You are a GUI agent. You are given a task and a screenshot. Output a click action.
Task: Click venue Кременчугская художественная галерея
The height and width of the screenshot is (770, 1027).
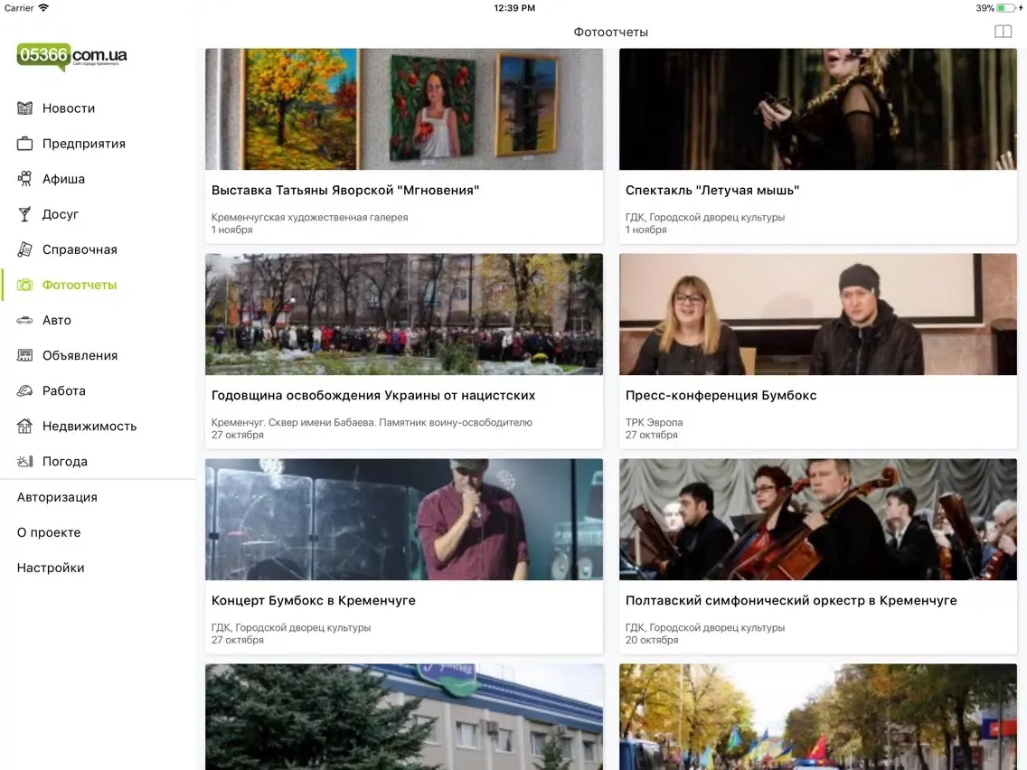(310, 218)
